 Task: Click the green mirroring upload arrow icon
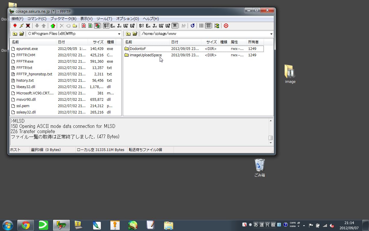pos(52,26)
